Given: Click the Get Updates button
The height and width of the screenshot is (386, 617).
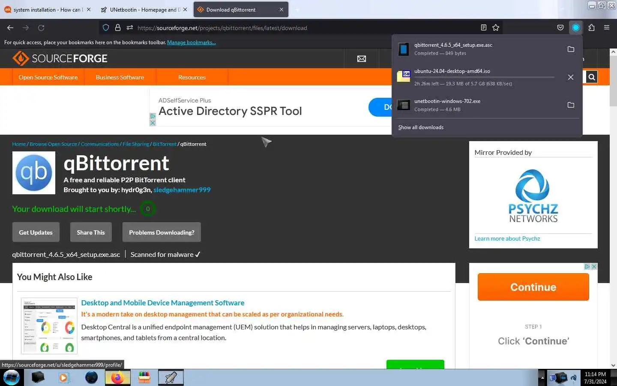Looking at the screenshot, I should 36,232.
